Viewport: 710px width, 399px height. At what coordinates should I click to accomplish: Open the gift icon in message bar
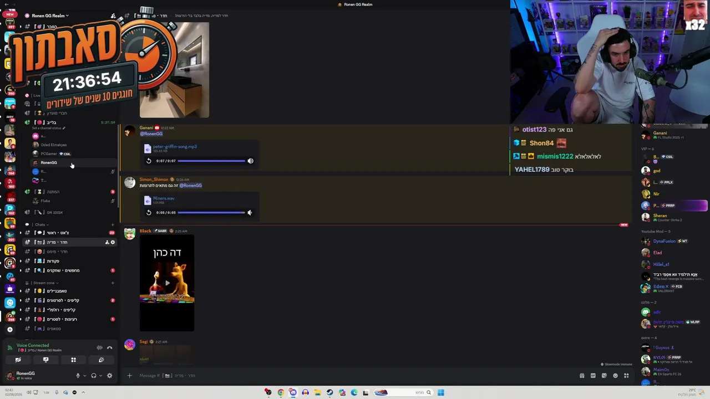point(582,376)
